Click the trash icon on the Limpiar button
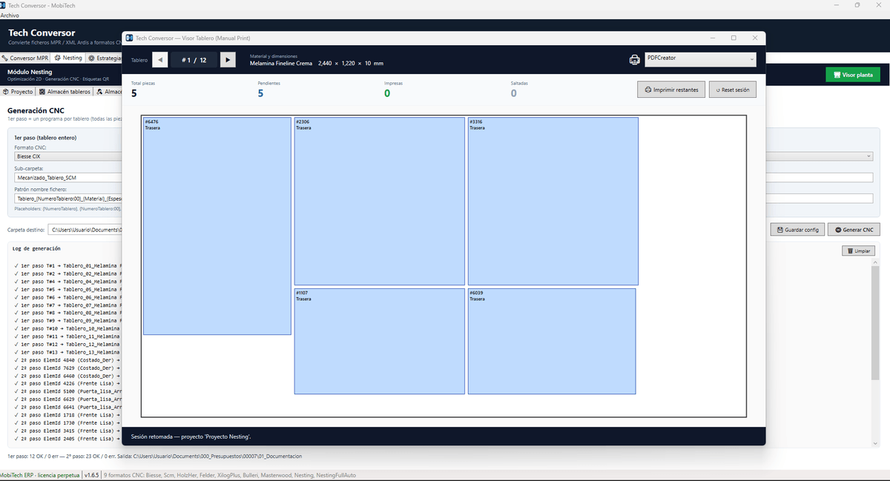This screenshot has width=890, height=481. 850,251
